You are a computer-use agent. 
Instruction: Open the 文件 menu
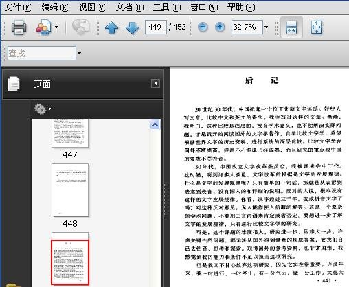click(19, 8)
